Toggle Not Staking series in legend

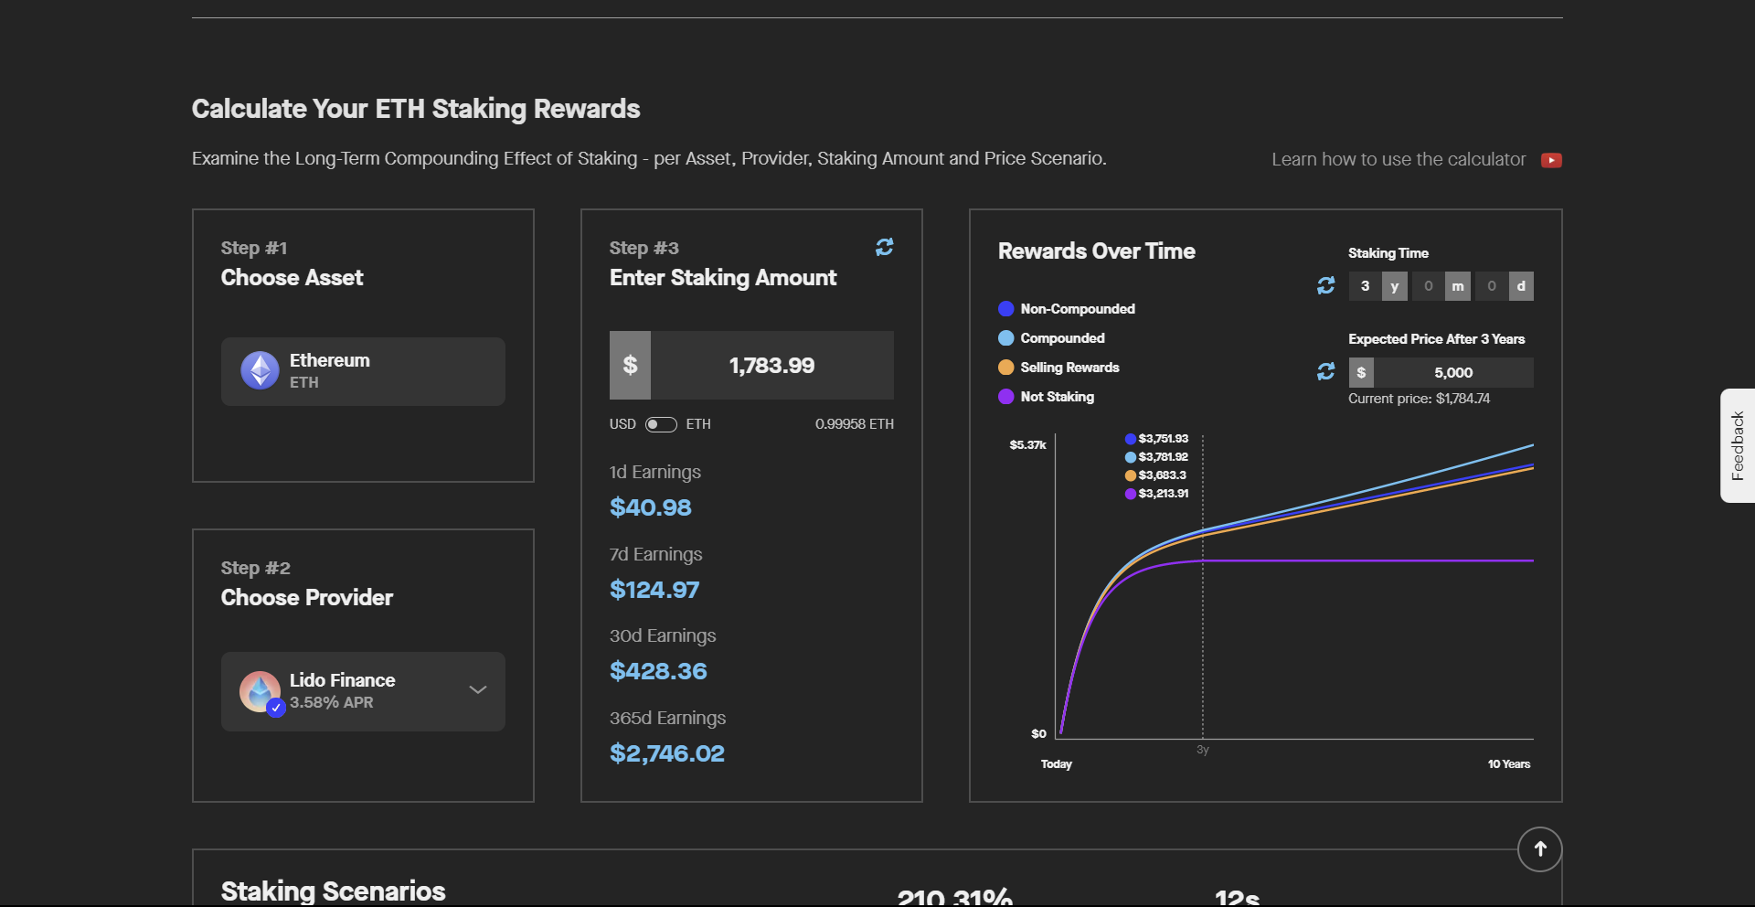(x=1047, y=397)
